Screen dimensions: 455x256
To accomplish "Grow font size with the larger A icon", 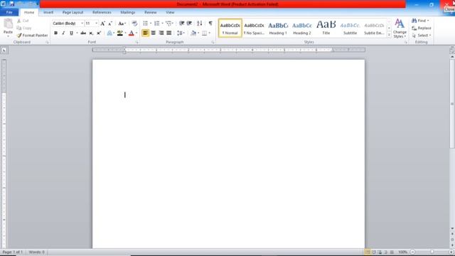I will [x=102, y=23].
